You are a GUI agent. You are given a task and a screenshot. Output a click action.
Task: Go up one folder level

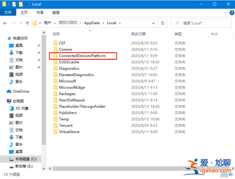tap(27, 23)
